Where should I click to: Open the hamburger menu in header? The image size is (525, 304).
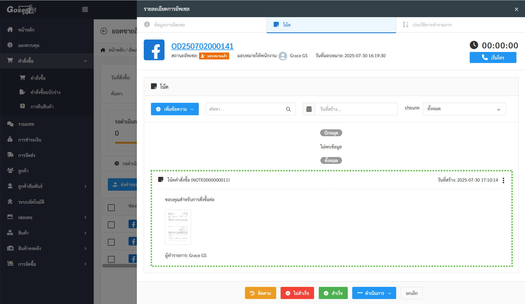[85, 9]
